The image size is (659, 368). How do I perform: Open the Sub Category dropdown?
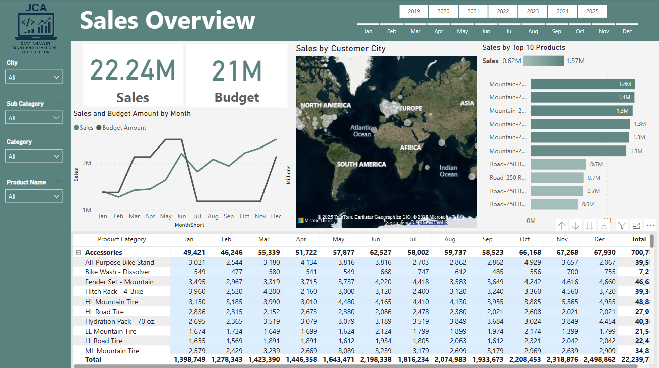pos(34,118)
